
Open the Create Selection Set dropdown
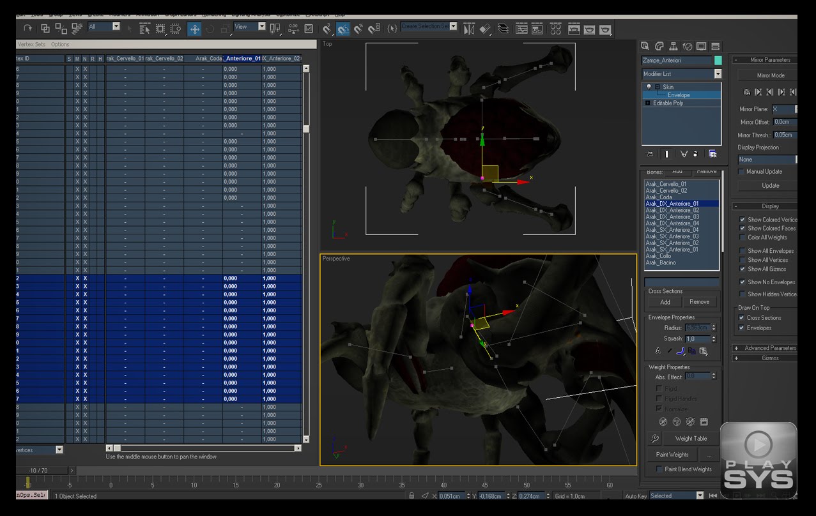pos(453,26)
